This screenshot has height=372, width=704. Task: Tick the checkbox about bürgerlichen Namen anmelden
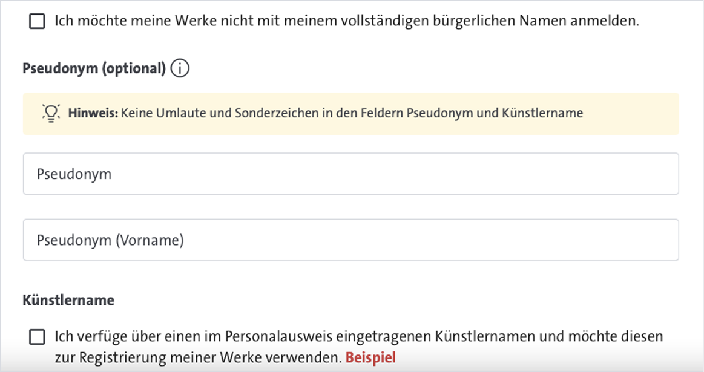[36, 22]
